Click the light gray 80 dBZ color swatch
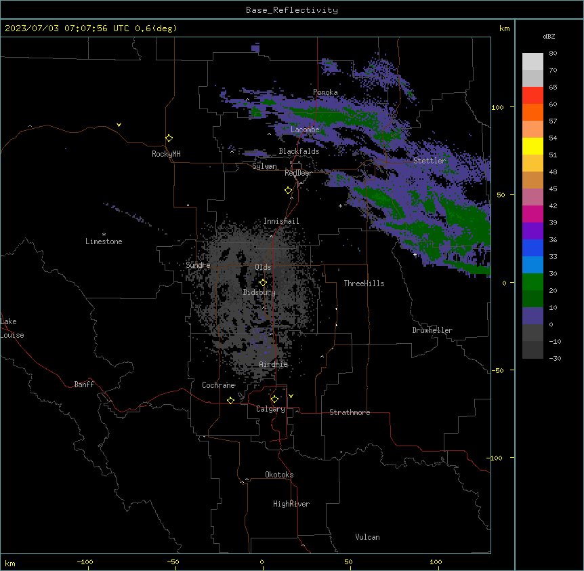The width and height of the screenshot is (584, 571). 533,61
